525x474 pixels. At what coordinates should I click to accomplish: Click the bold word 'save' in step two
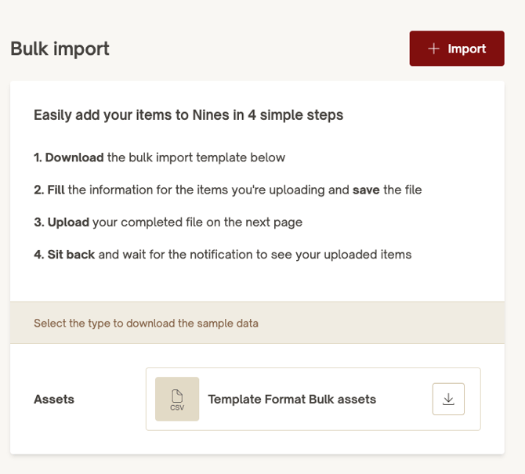(366, 190)
